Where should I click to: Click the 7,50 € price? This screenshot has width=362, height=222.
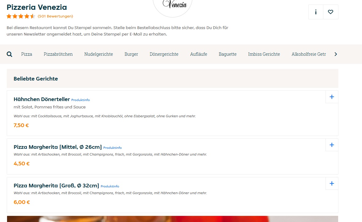[21, 126]
